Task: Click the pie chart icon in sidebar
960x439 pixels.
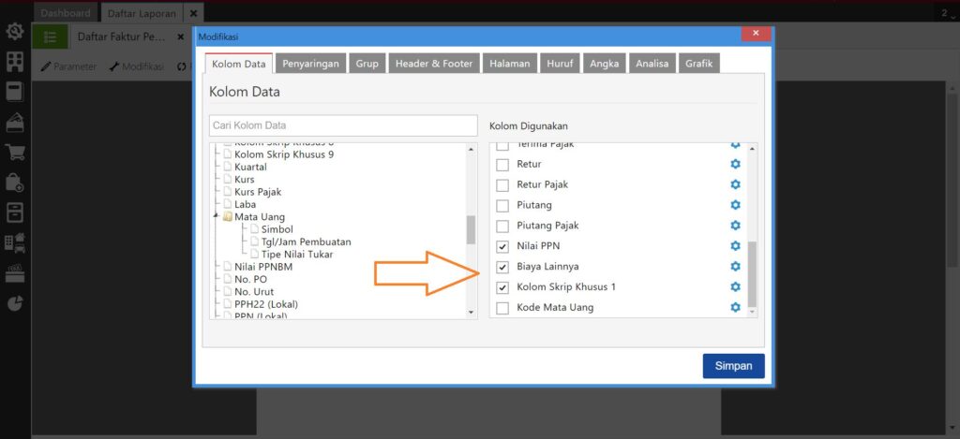Action: 14,302
